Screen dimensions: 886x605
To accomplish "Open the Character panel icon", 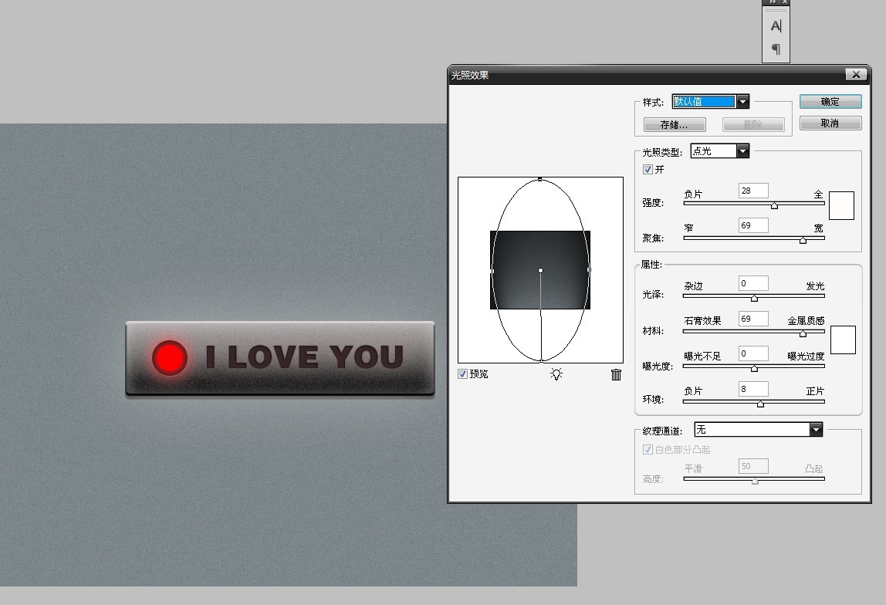I will click(x=776, y=26).
